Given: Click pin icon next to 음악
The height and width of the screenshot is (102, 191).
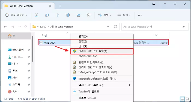Looking at the screenshot, I should 29,92.
